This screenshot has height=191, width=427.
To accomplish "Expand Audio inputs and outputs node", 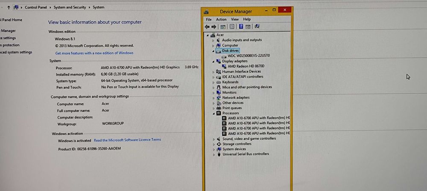I will pyautogui.click(x=213, y=40).
